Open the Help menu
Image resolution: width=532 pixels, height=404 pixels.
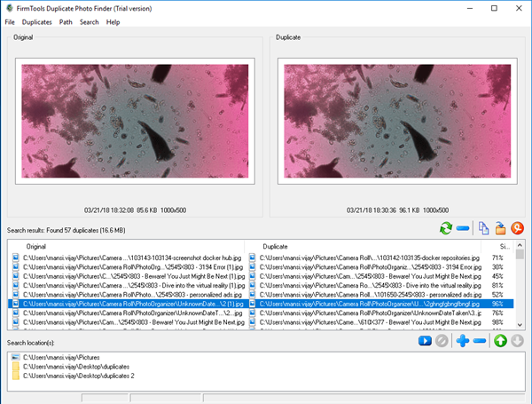(x=113, y=22)
